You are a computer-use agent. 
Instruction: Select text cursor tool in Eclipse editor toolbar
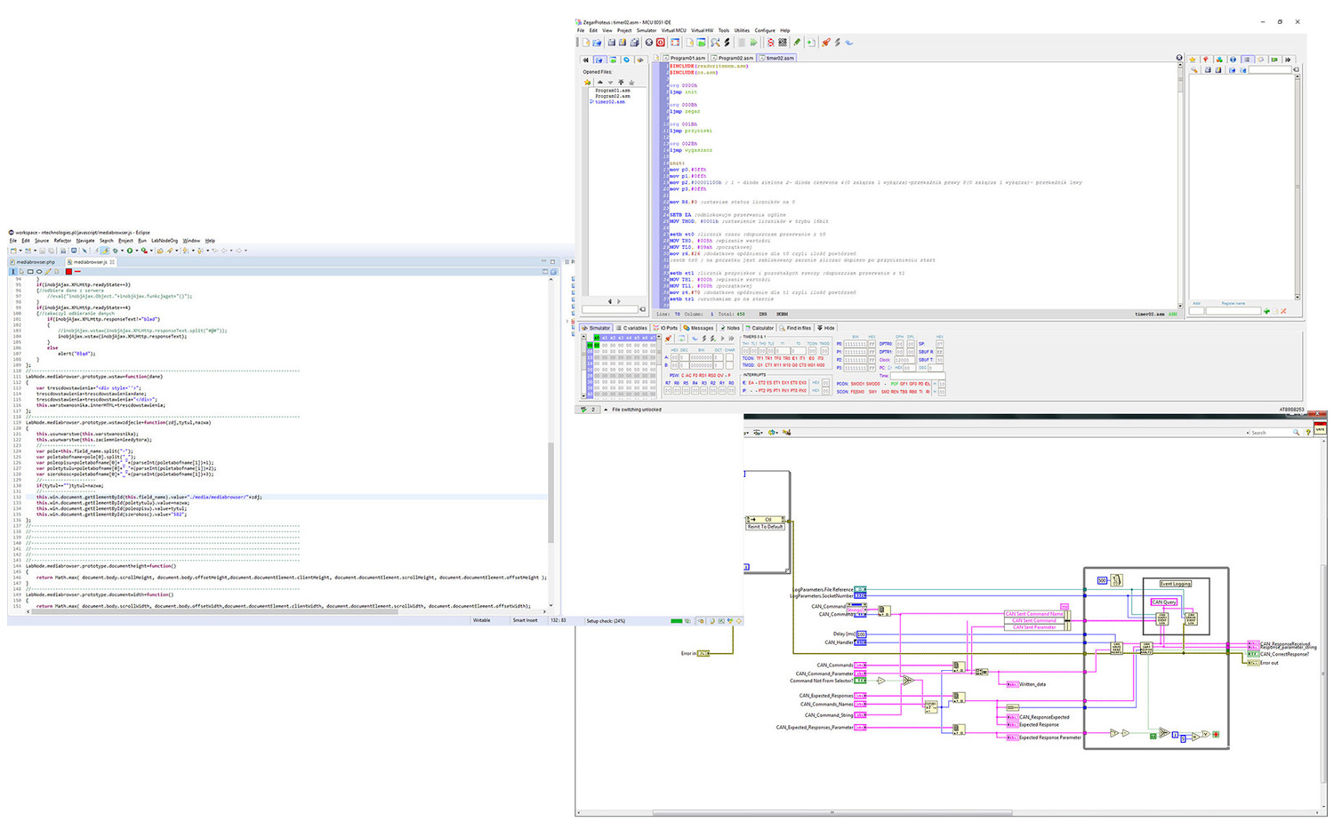[13, 272]
